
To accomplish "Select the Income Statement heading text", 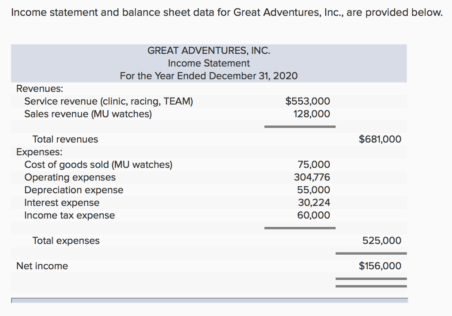I will 209,63.
